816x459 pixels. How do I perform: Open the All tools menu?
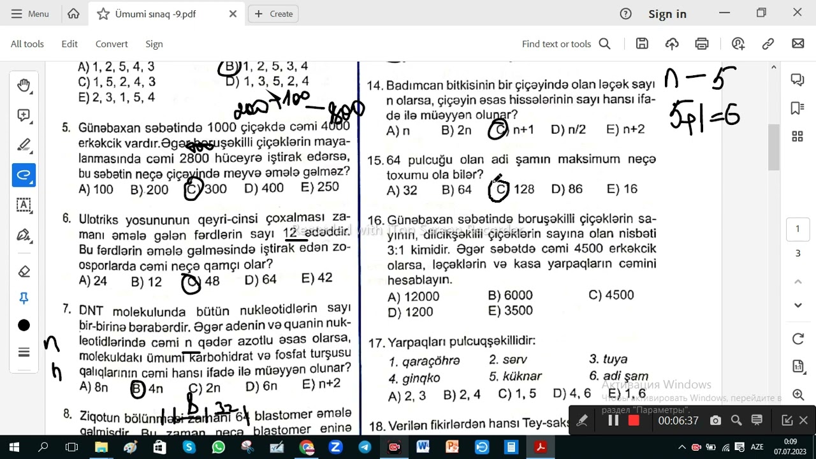(27, 44)
